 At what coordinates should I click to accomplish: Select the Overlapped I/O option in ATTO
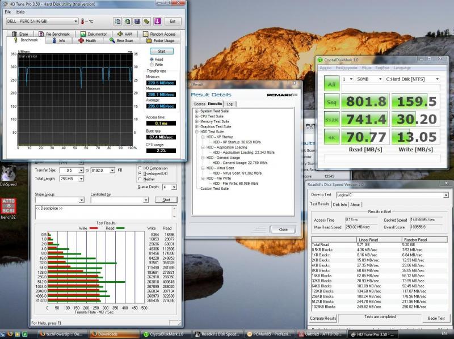(140, 173)
